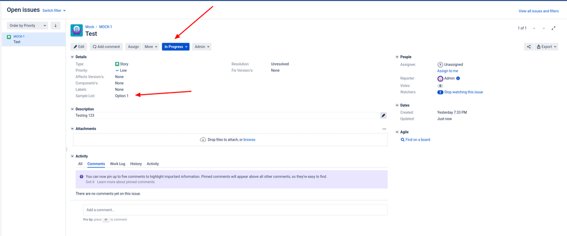
Task: Open the Attachments three-dot options menu
Action: click(x=384, y=129)
